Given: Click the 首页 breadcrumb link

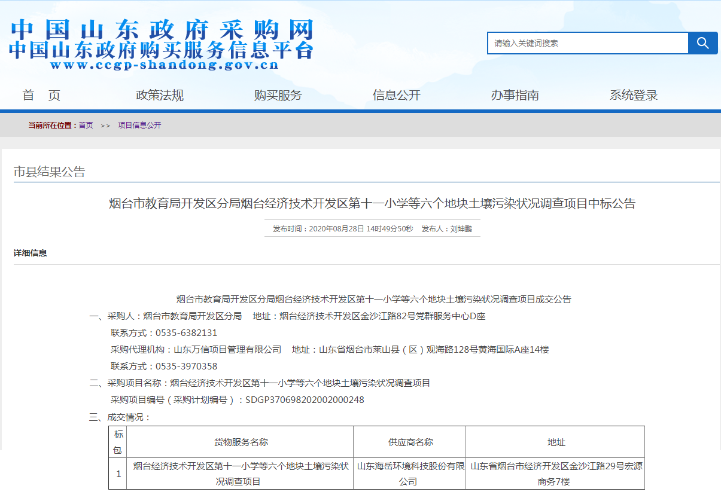Looking at the screenshot, I should click(x=86, y=126).
